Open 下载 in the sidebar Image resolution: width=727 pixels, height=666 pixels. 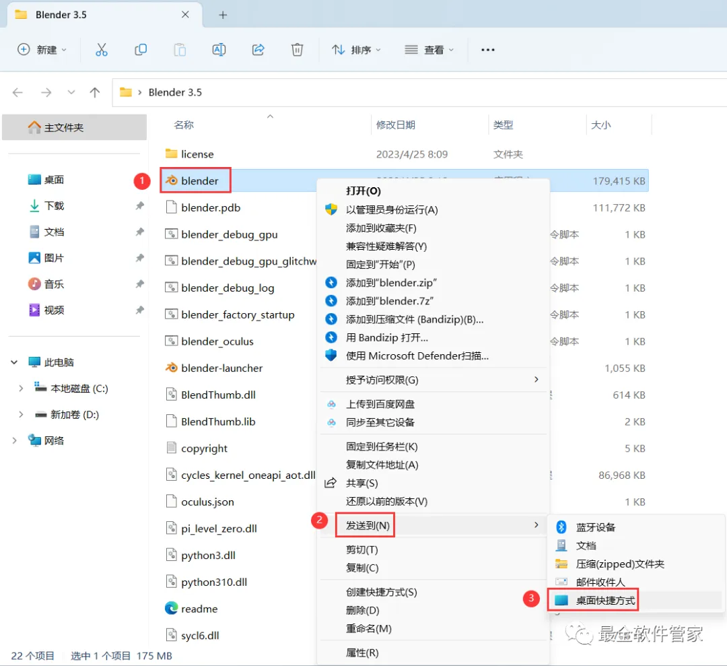click(x=46, y=206)
